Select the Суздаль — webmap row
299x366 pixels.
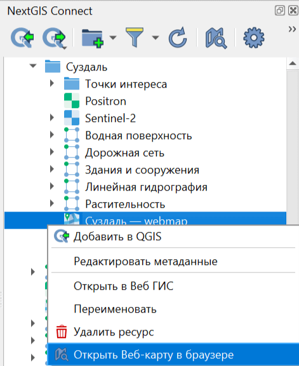point(145,219)
